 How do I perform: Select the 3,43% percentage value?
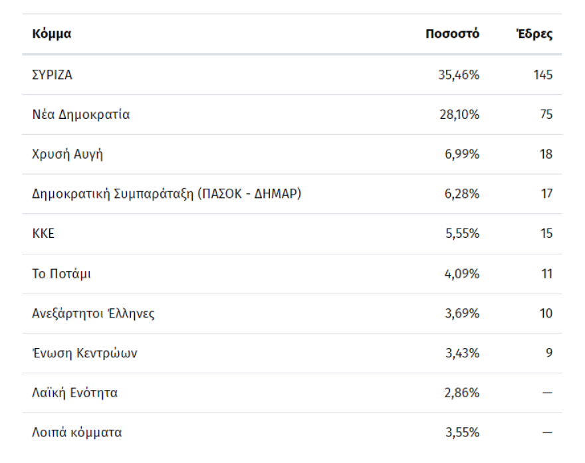click(461, 353)
